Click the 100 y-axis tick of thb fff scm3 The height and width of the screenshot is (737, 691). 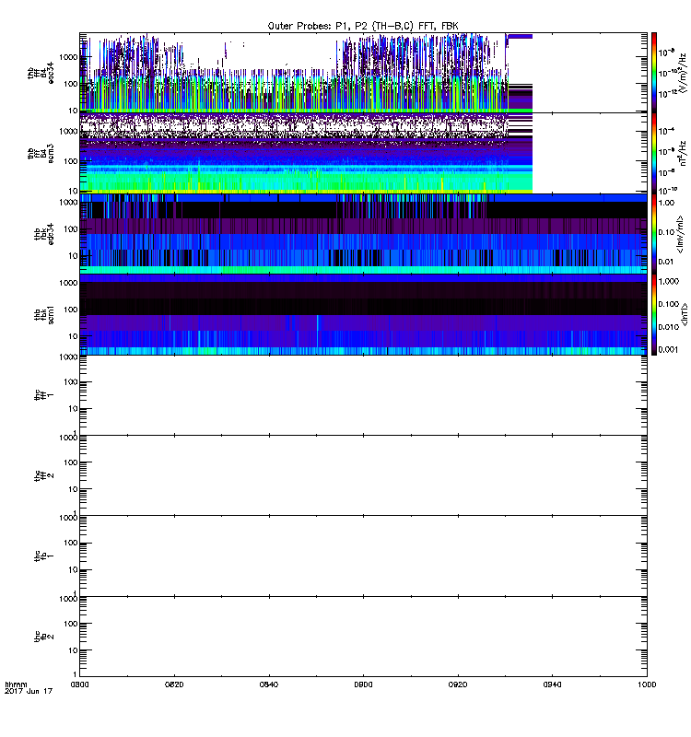(x=71, y=161)
